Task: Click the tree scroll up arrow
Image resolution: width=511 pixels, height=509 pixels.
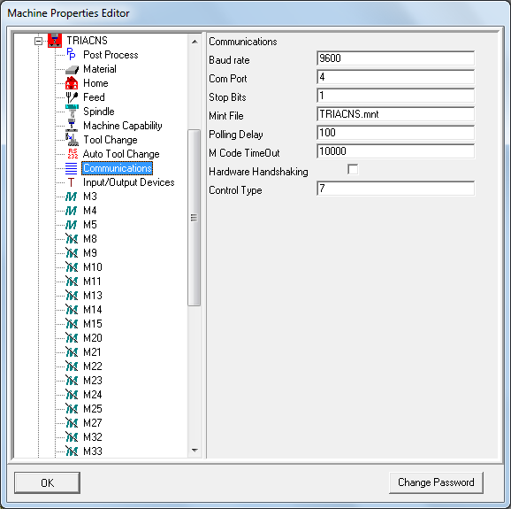Action: coord(194,42)
